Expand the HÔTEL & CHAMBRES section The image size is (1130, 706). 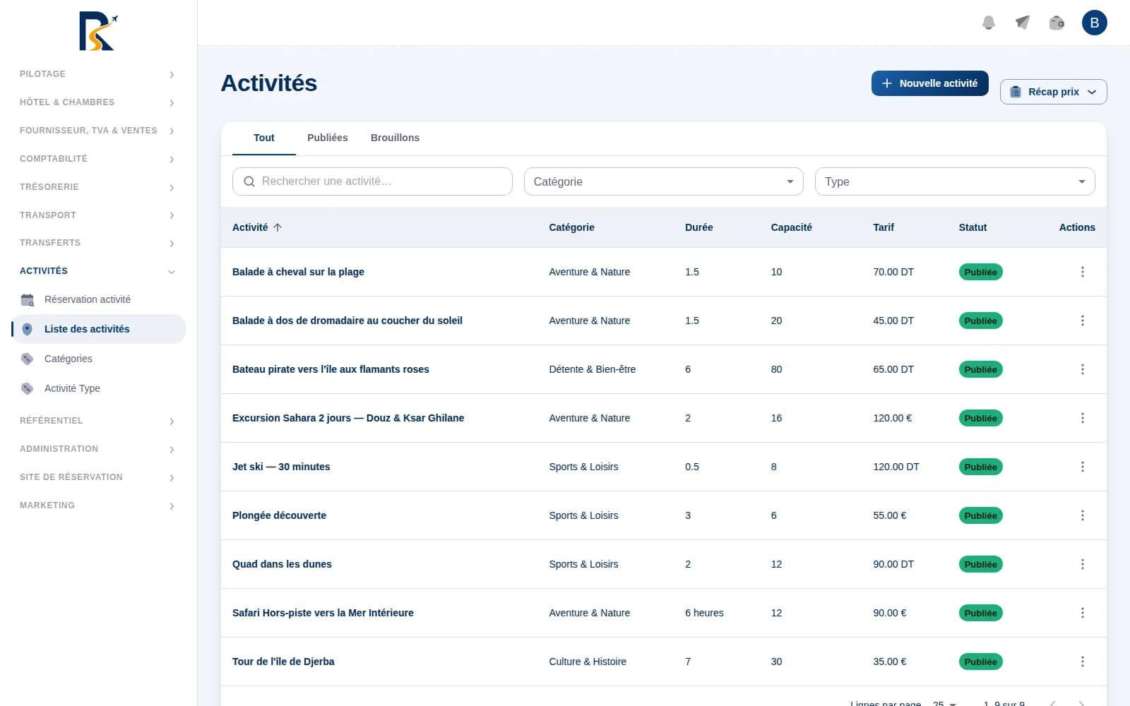coord(98,102)
